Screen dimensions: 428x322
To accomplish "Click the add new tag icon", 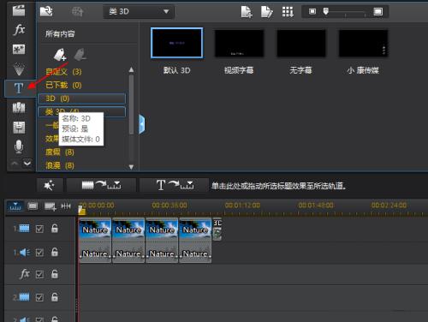I will (60, 54).
